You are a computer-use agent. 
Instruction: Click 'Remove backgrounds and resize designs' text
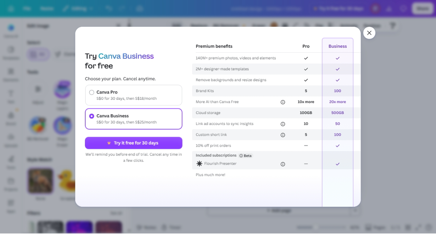231,80
